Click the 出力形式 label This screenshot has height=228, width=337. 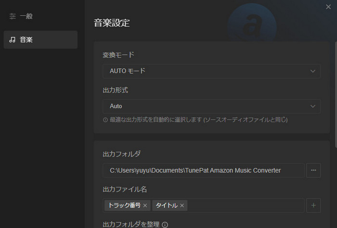pyautogui.click(x=116, y=90)
